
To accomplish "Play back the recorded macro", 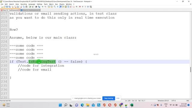I will [85, 7].
